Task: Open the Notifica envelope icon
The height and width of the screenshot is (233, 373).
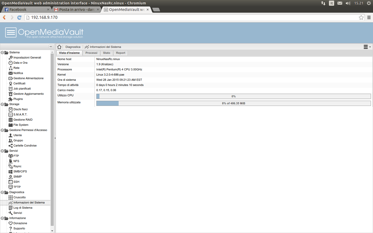Action: pos(11,73)
